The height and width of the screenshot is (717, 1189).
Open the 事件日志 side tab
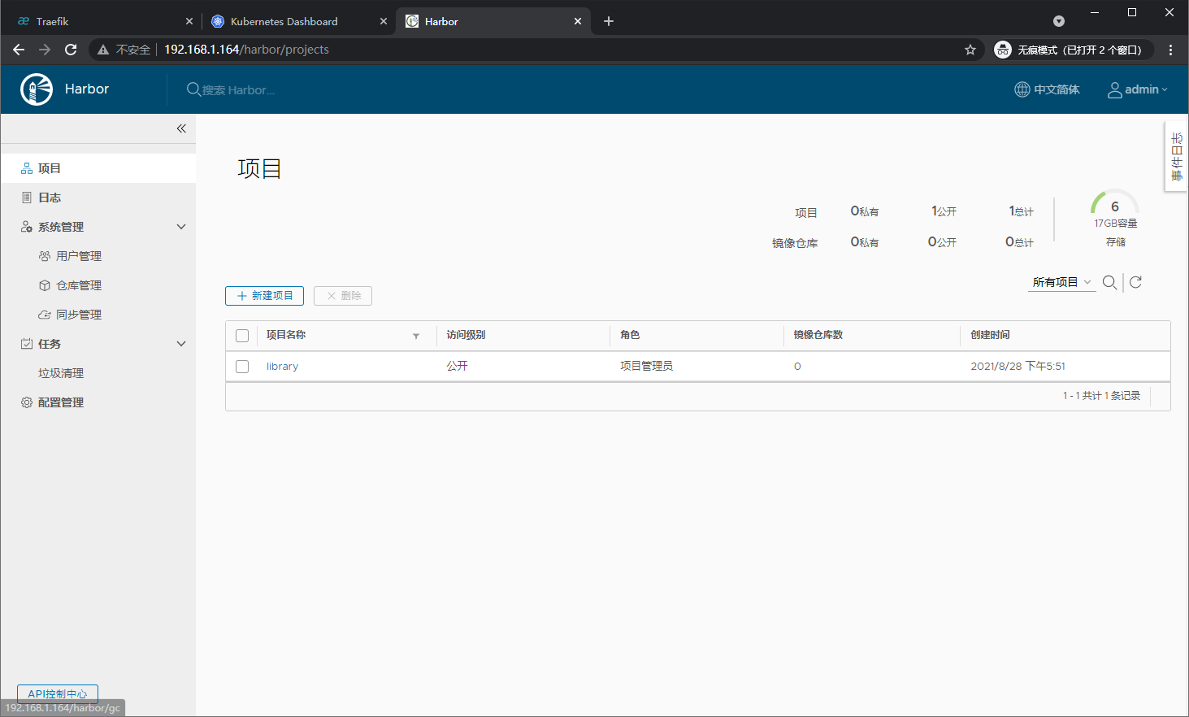pos(1177,157)
